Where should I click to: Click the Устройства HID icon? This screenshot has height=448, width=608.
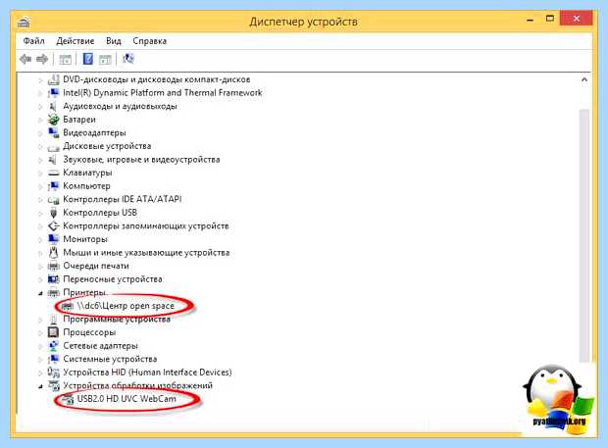(x=53, y=373)
